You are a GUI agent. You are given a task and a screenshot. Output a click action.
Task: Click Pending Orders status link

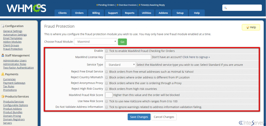tap(105, 5)
